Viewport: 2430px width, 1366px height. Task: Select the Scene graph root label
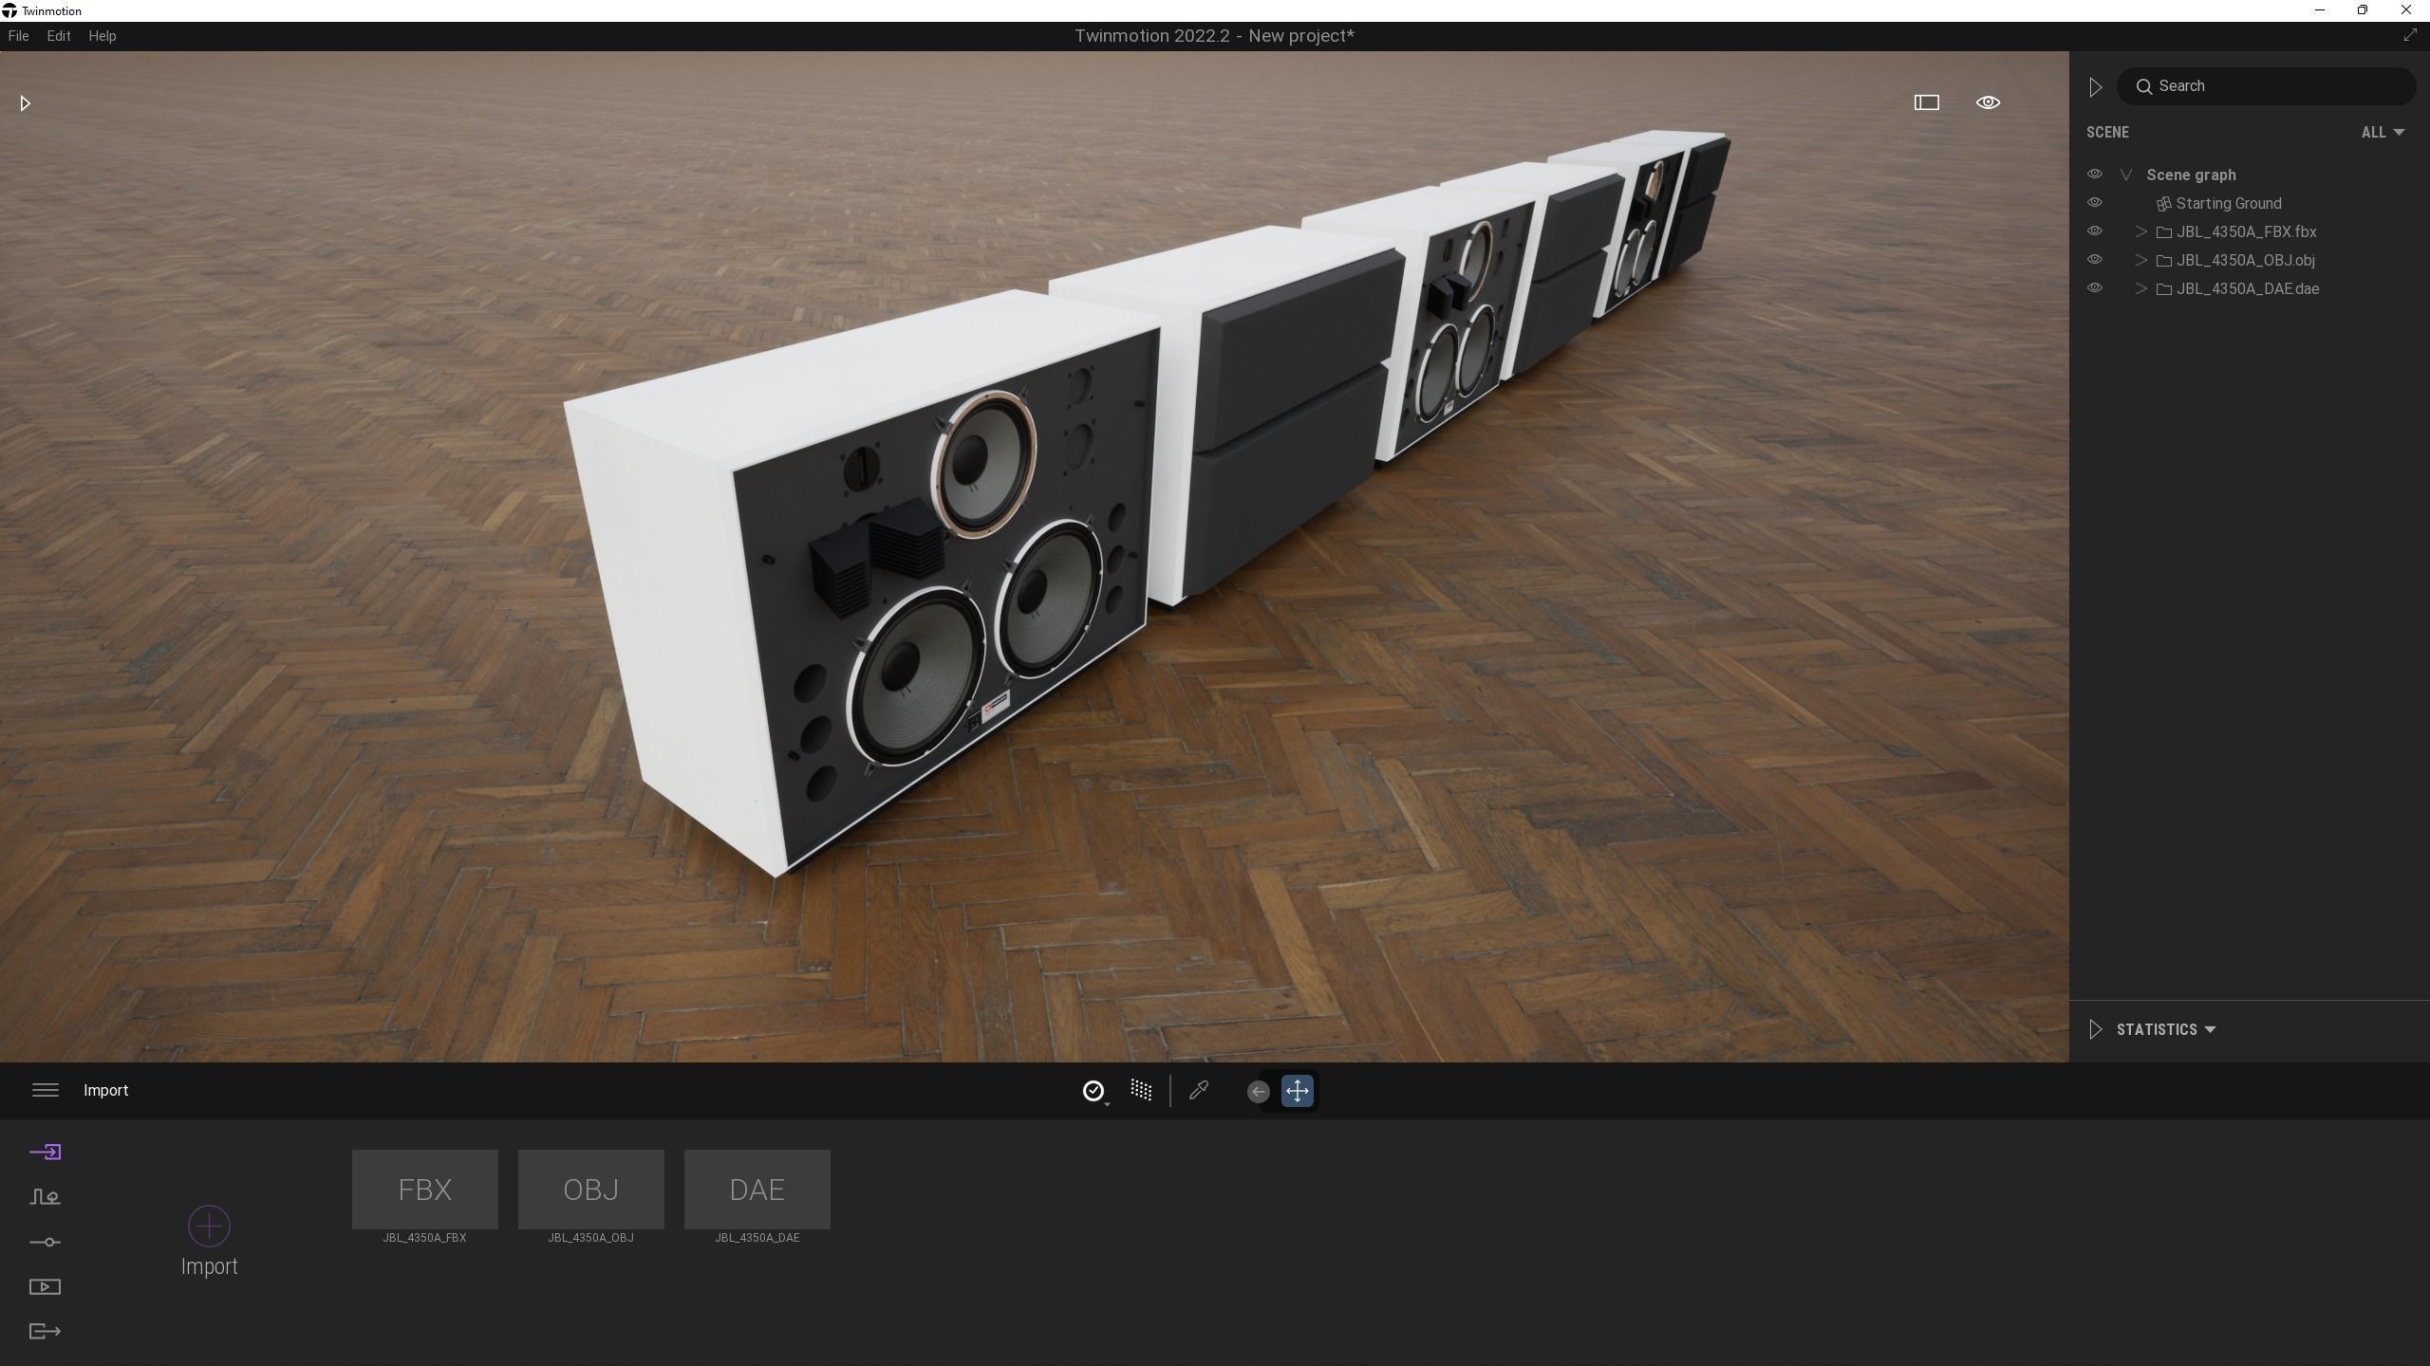click(2191, 175)
